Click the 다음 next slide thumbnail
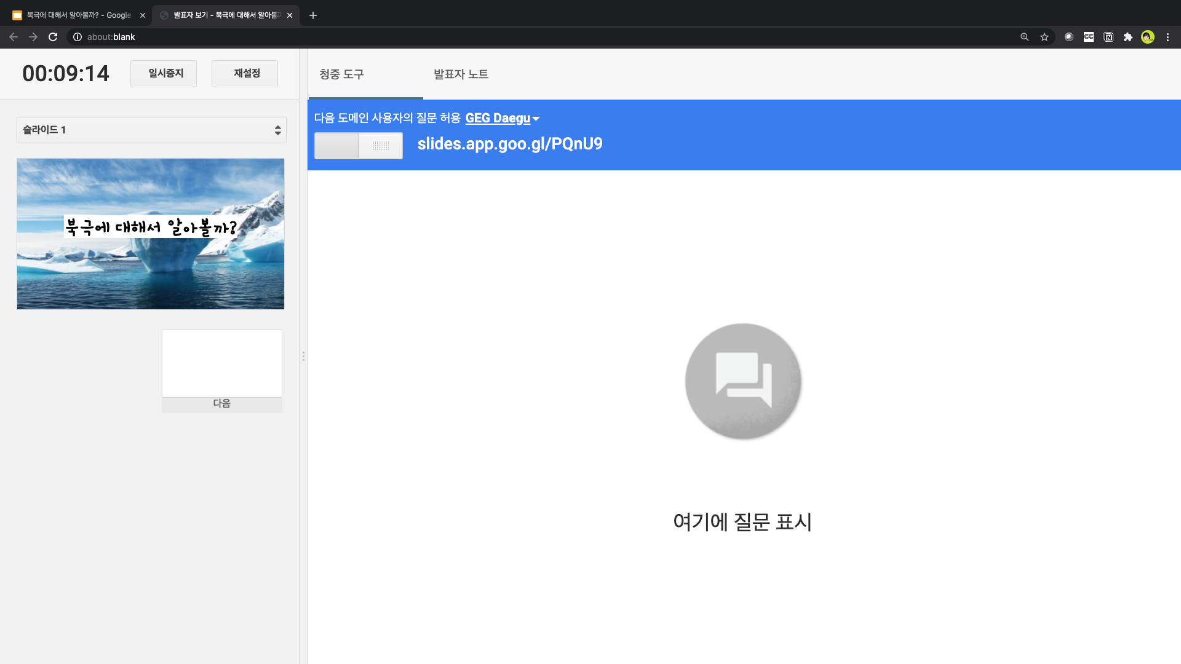Image resolution: width=1181 pixels, height=664 pixels. point(222,364)
